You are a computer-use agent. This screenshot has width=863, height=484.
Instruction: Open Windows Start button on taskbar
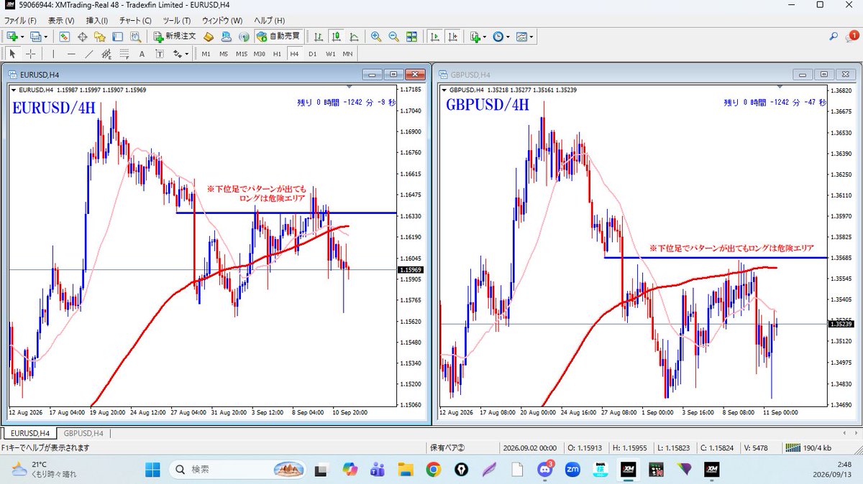[153, 469]
